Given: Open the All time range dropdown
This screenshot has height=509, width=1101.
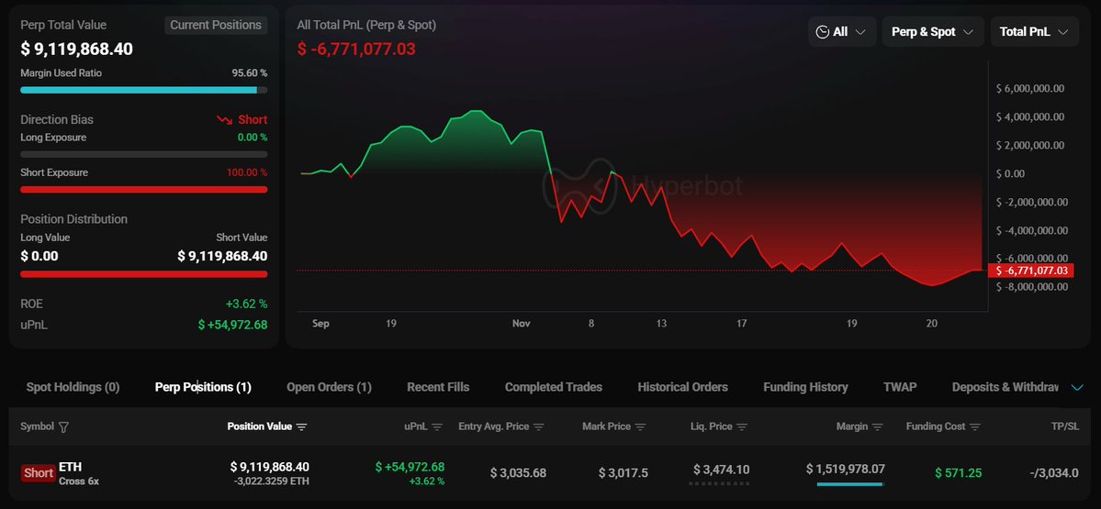Looking at the screenshot, I should point(842,31).
